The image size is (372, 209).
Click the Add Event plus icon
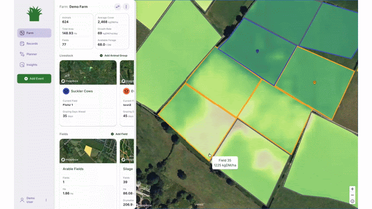(26, 79)
